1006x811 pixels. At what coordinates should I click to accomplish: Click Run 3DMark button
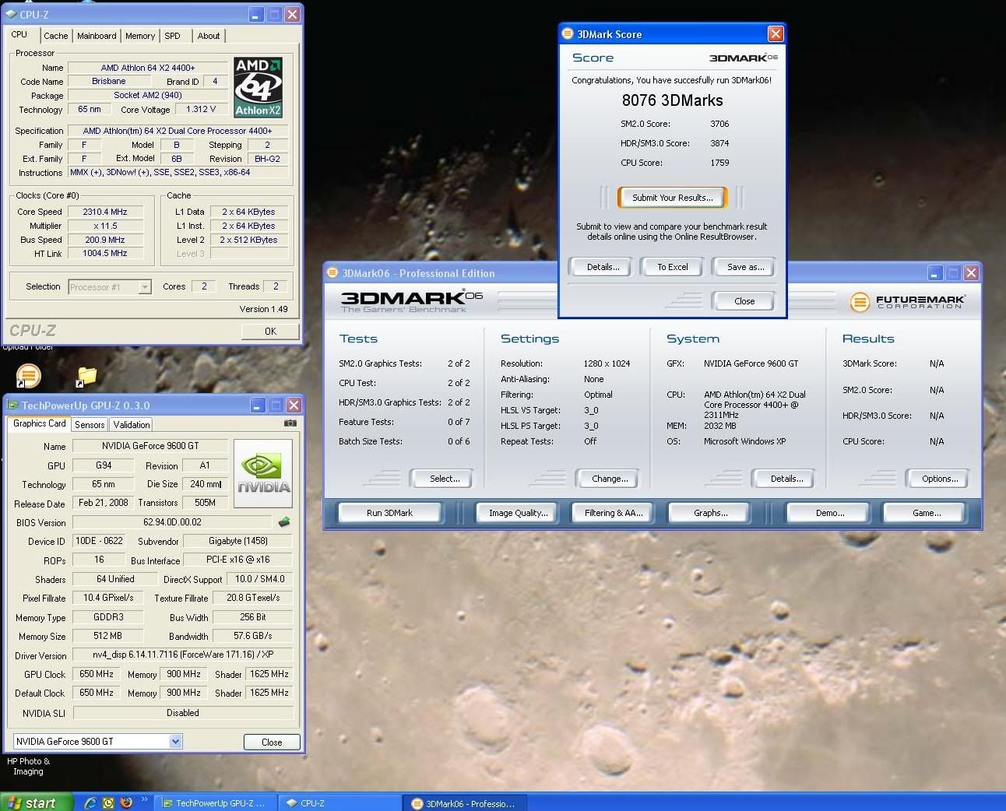[x=389, y=513]
